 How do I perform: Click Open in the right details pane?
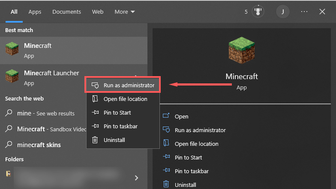(181, 116)
